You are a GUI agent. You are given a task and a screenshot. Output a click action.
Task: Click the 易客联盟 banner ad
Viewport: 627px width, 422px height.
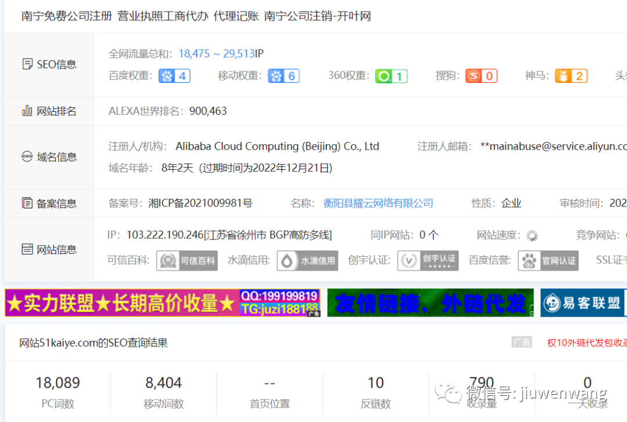[584, 303]
